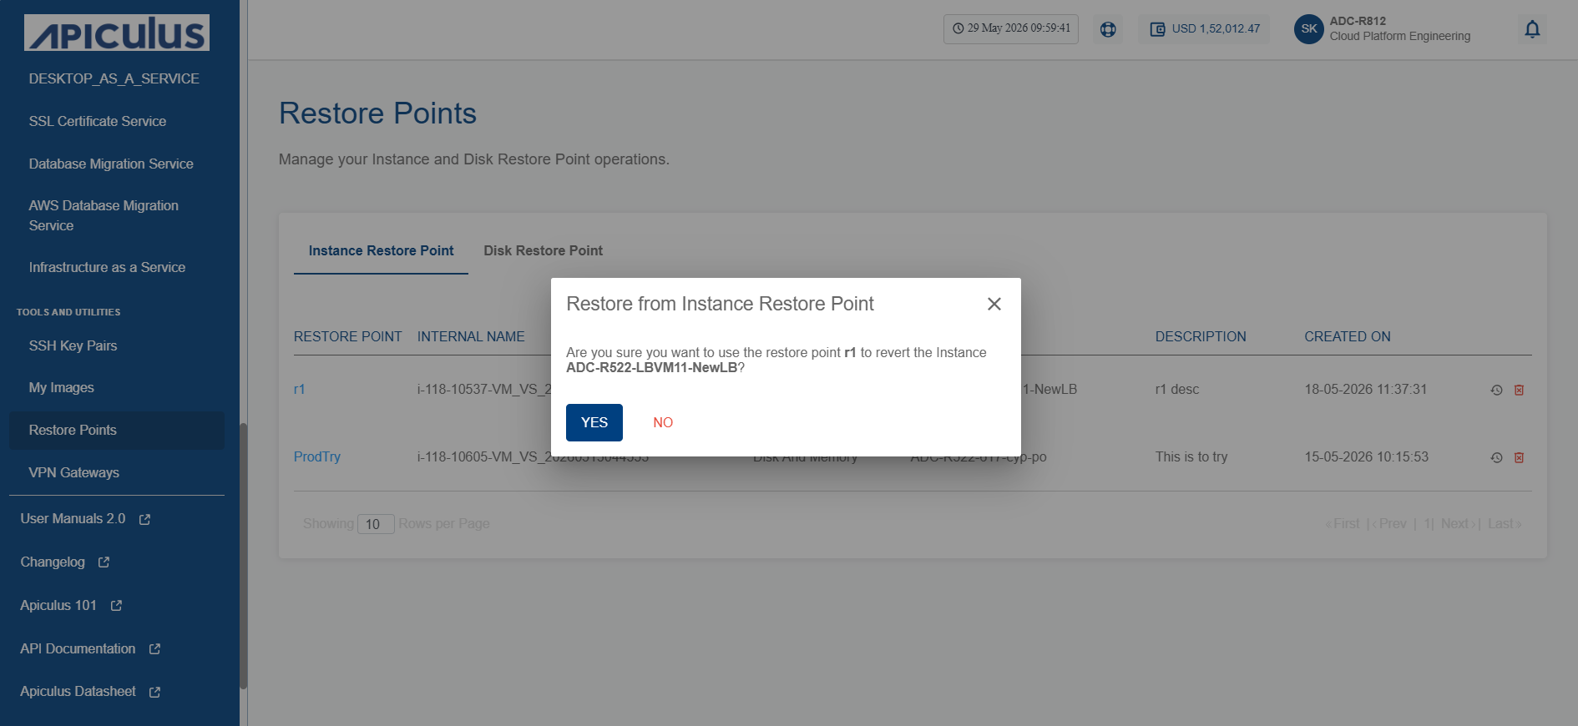Go to My Images
Image resolution: width=1578 pixels, height=726 pixels.
[62, 387]
